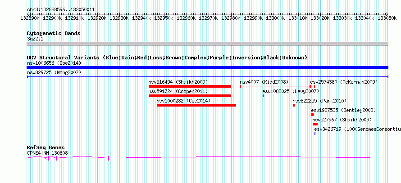The height and width of the screenshot is (183, 401).
Task: Click the 132960k ruler tick label
Action: 186,18
